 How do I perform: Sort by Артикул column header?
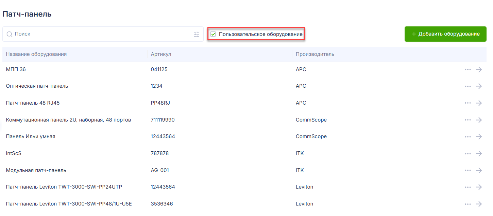coord(161,54)
